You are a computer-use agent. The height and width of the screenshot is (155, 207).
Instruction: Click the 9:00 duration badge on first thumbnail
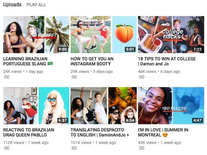click(x=63, y=49)
